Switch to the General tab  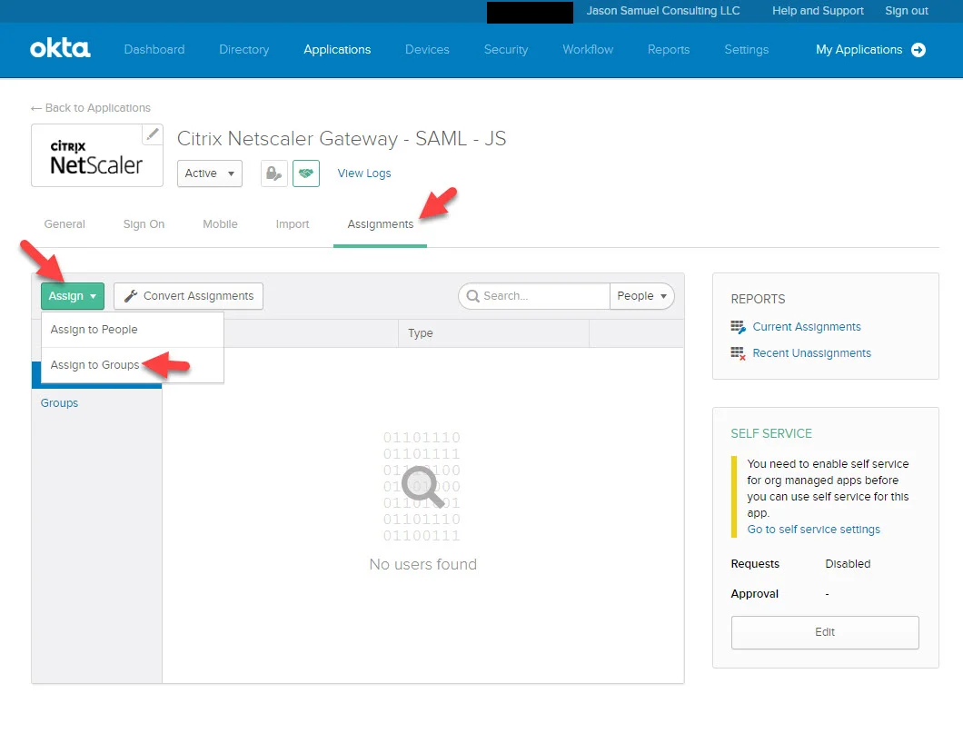(65, 224)
